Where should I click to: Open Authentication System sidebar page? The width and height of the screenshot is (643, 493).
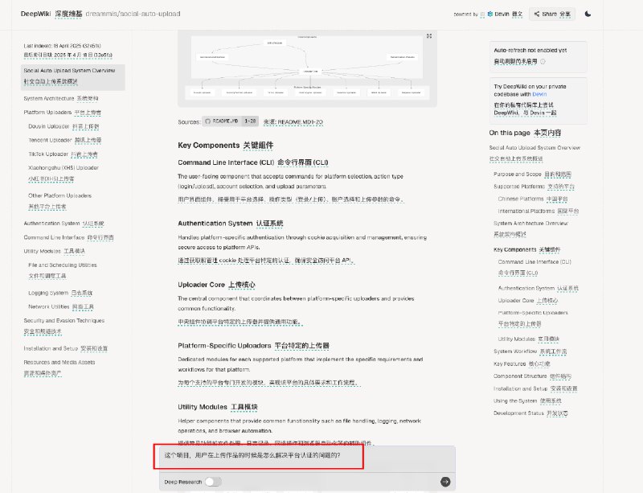tap(64, 224)
